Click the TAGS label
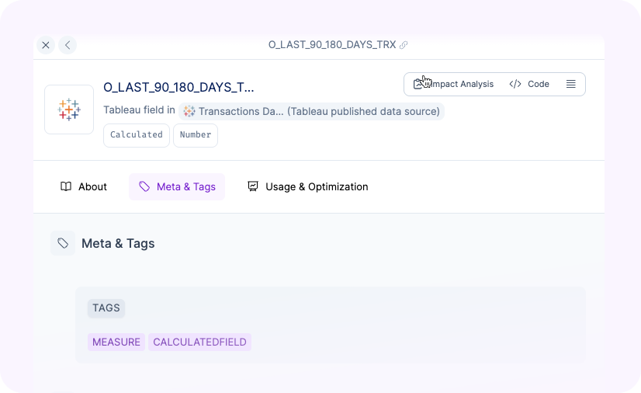 coord(106,308)
